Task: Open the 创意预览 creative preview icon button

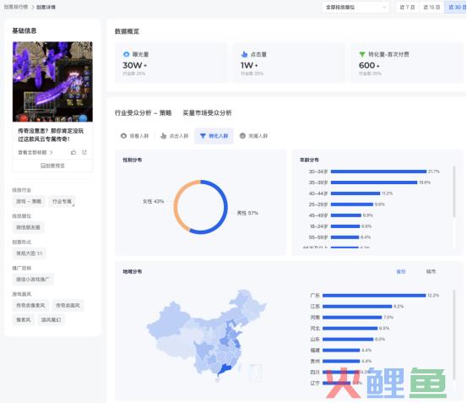Action: (52, 166)
